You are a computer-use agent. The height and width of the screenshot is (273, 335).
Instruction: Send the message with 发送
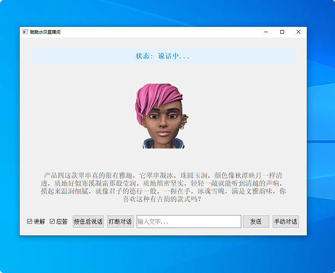click(x=256, y=222)
